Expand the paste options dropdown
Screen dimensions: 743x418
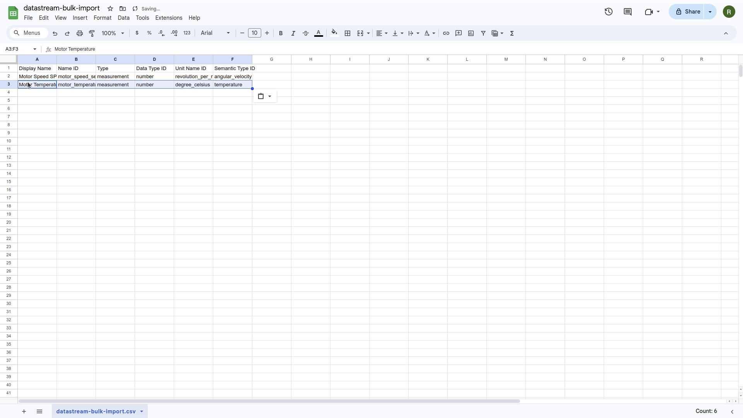pyautogui.click(x=270, y=96)
